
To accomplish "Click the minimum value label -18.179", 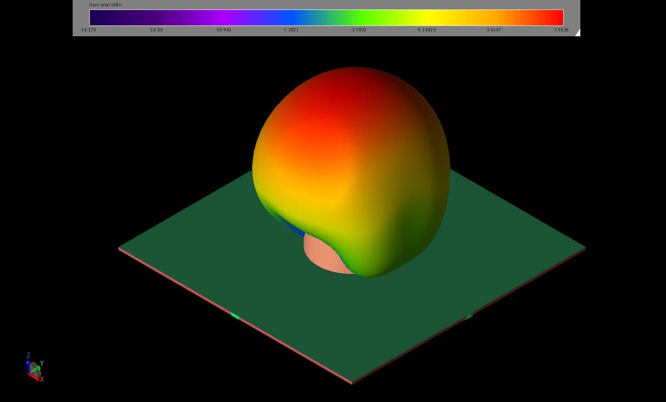I will [x=88, y=30].
